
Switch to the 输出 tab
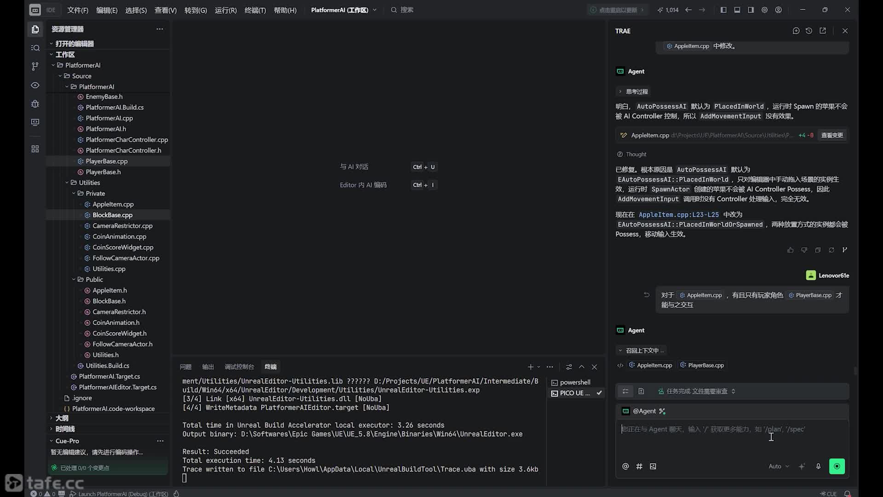tap(208, 367)
